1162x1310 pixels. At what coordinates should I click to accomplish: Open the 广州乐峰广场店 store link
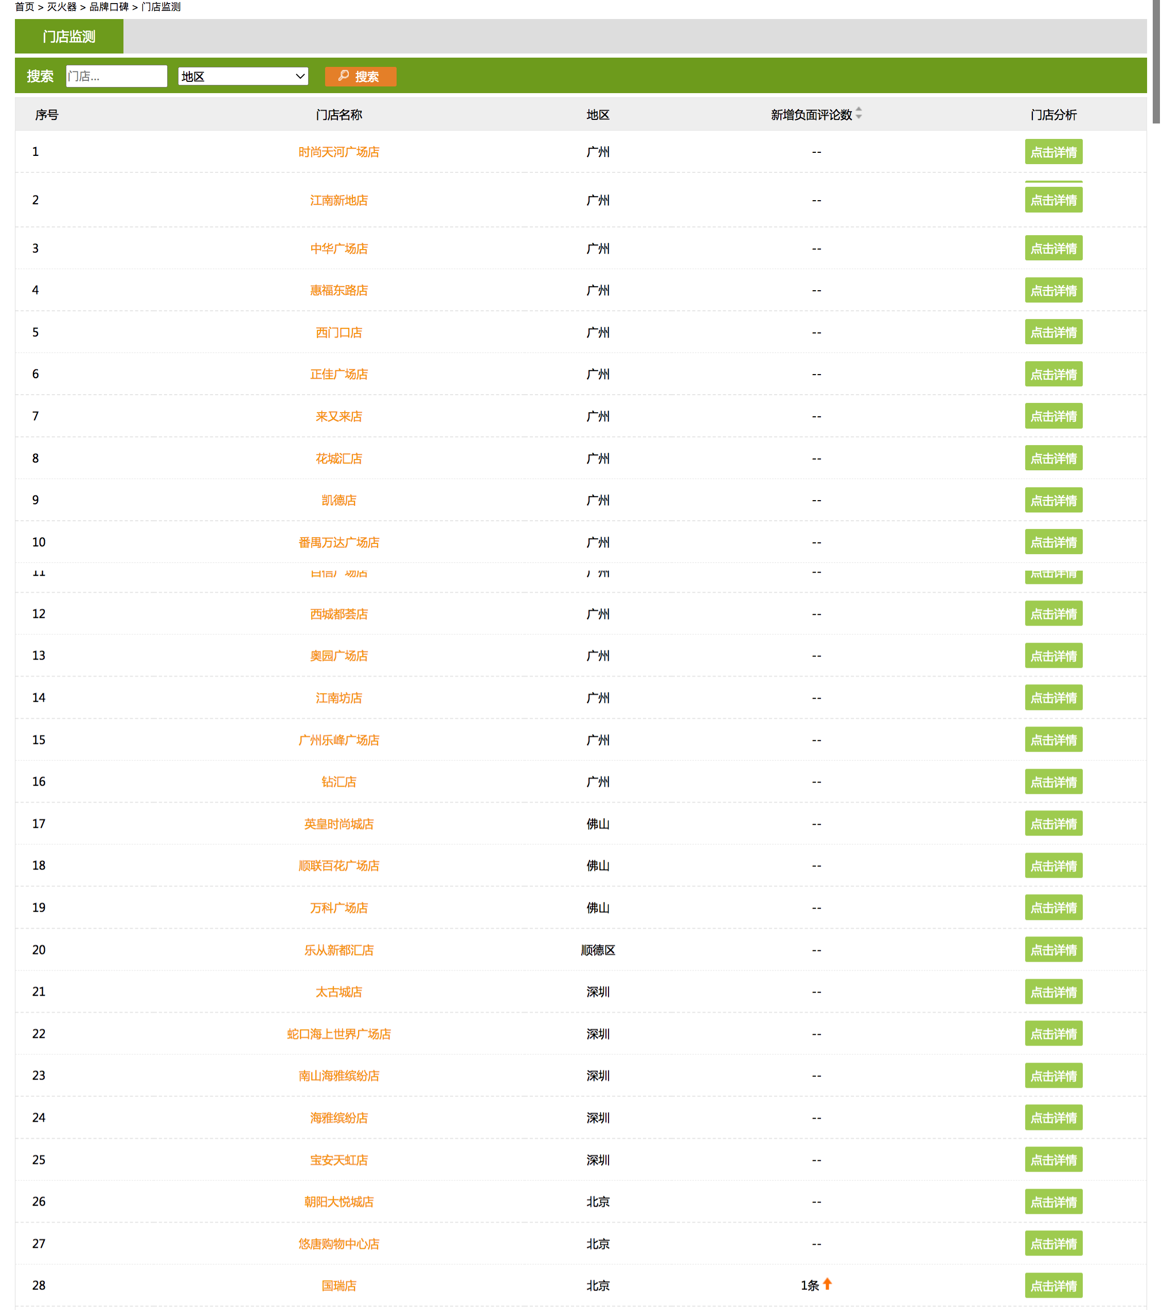(x=338, y=740)
